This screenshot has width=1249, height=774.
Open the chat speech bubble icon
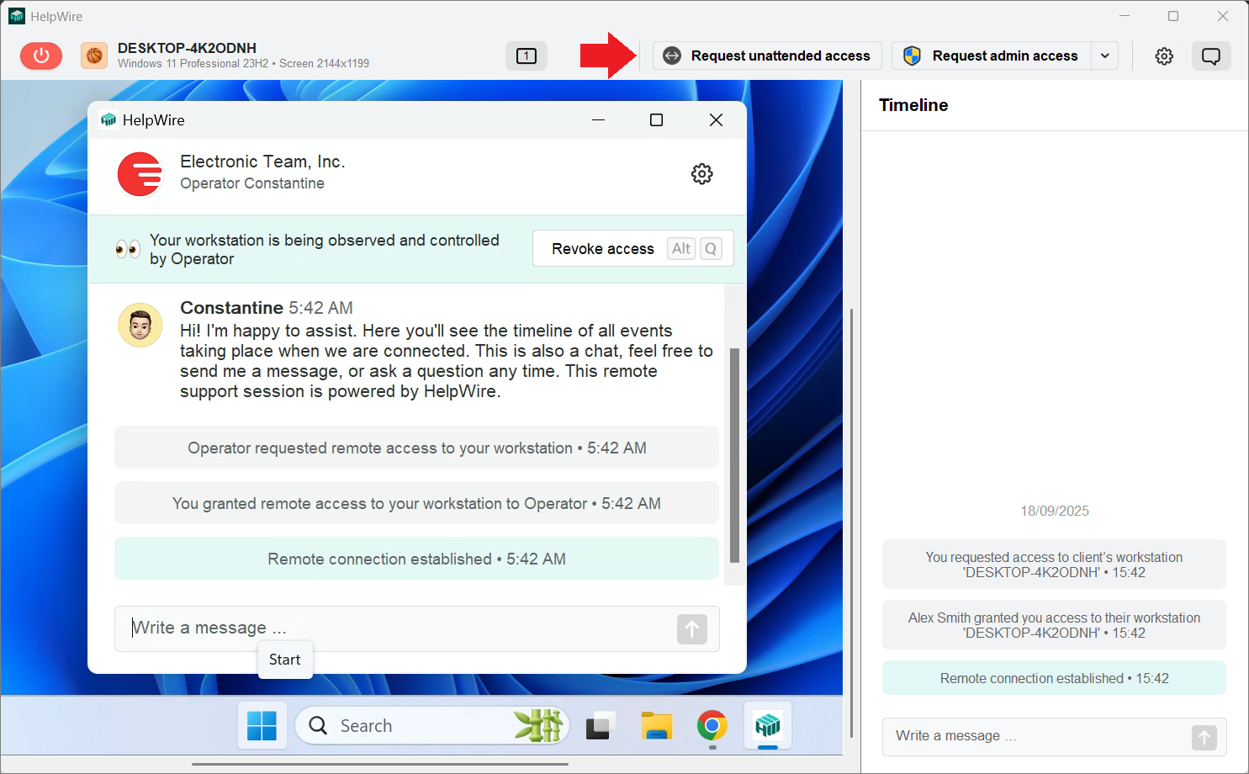[x=1211, y=56]
